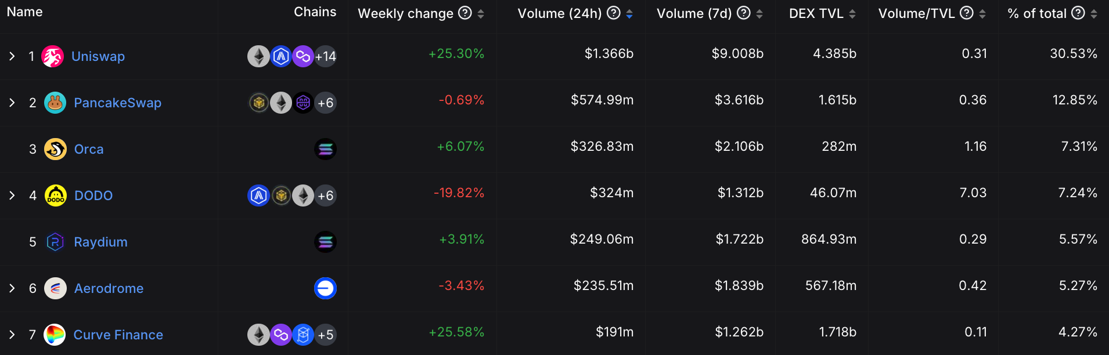The height and width of the screenshot is (355, 1109).
Task: Click the PancakeSwap bunny logo icon
Action: (x=55, y=103)
